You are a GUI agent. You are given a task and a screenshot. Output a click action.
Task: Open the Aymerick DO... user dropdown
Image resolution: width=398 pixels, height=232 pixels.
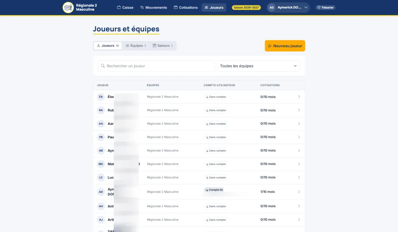288,8
